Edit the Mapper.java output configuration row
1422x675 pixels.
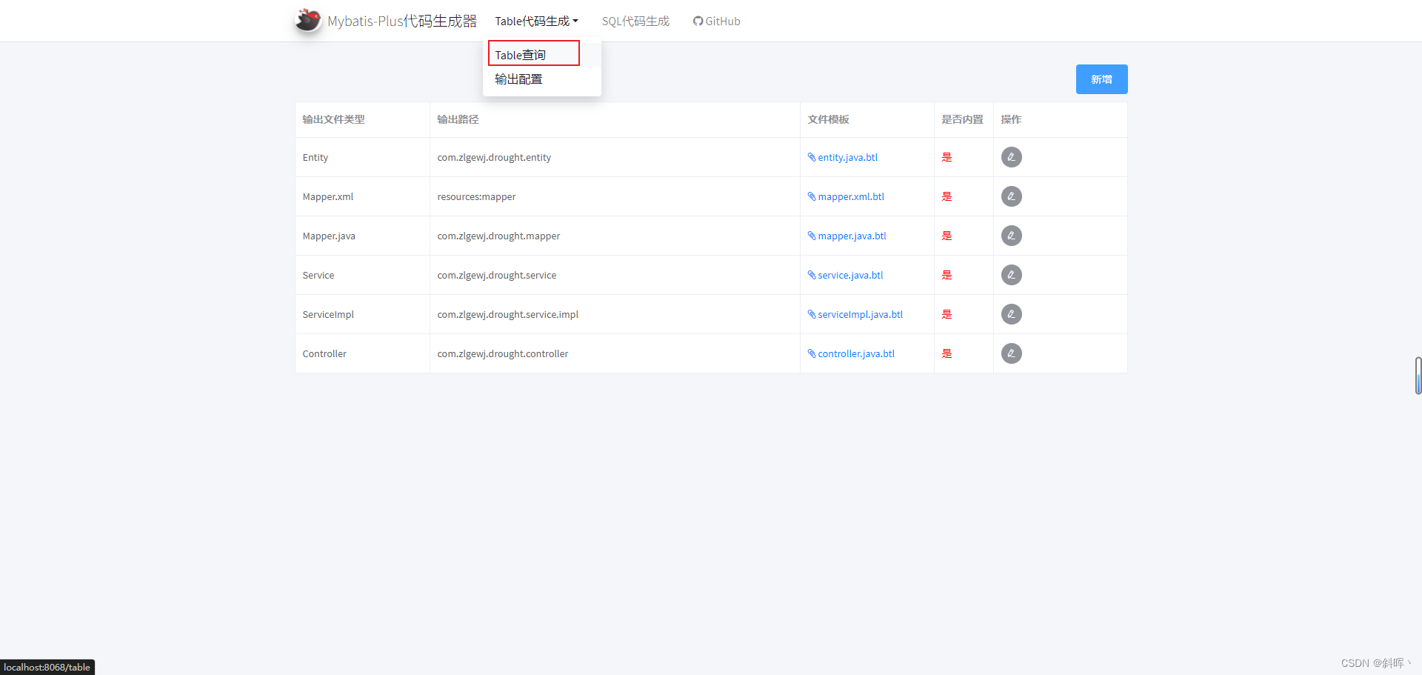[1011, 236]
